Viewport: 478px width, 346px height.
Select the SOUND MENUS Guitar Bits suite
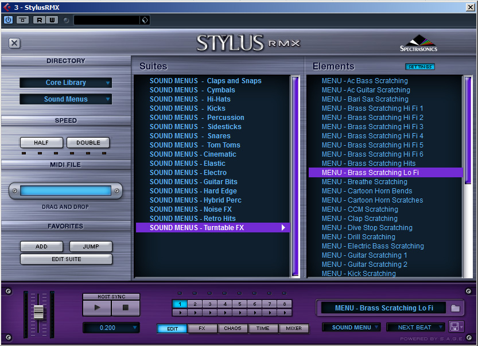click(x=212, y=182)
